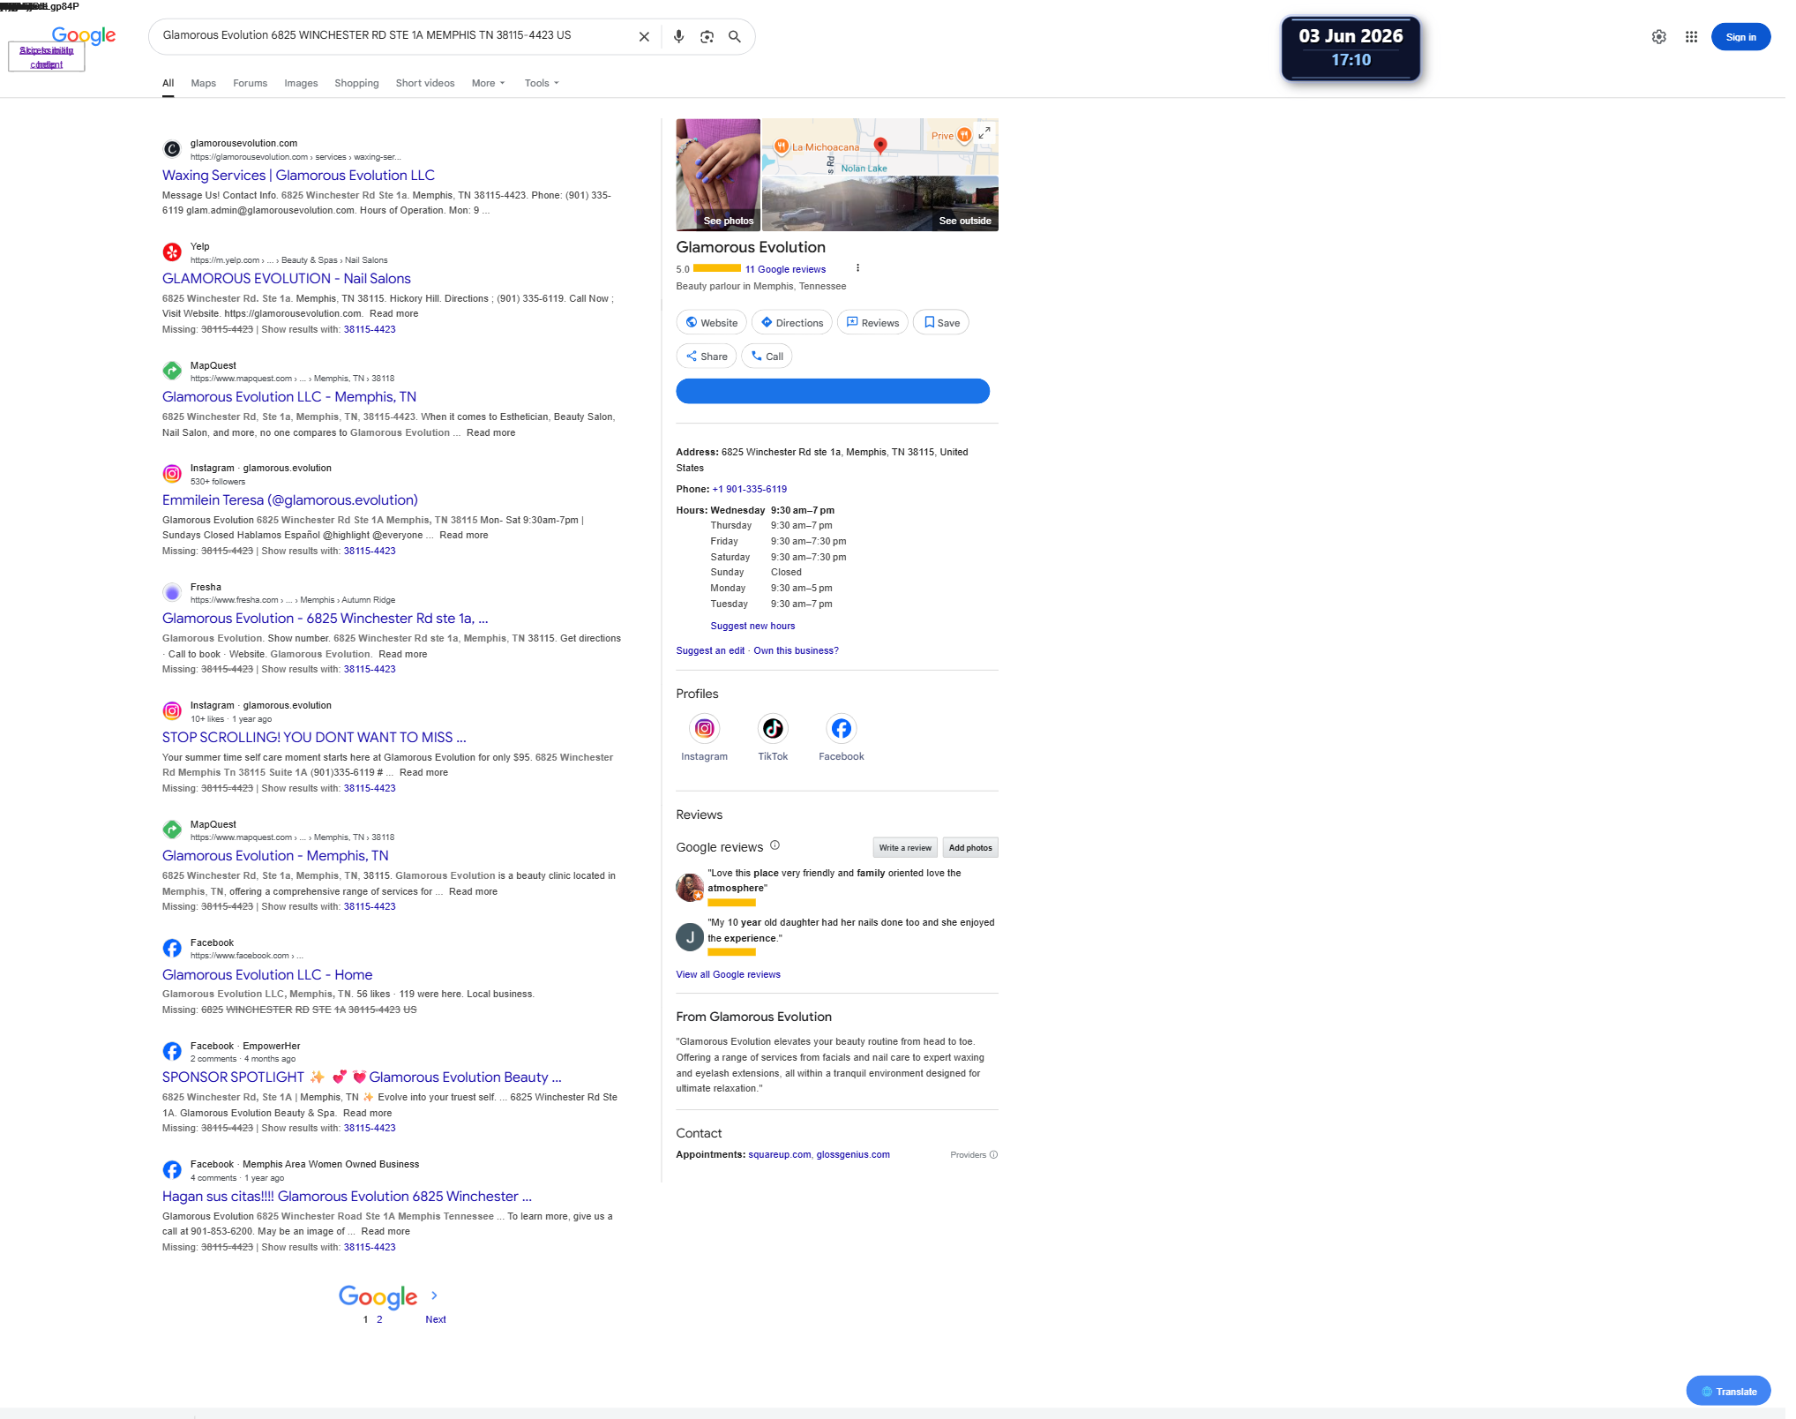Screen dimensions: 1796x1419
Task: Open the Hagan sus citas Facebook result
Action: 347,1197
